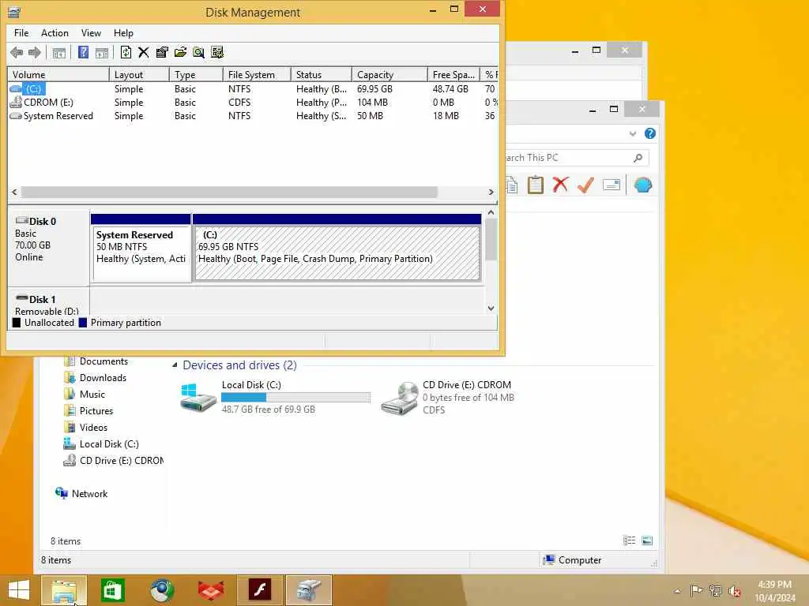Click the search magnifier in Search This PC

638,158
